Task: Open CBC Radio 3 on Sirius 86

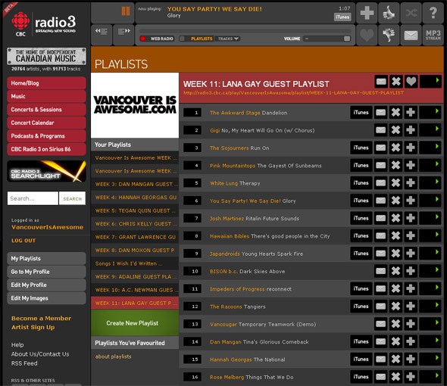Action: pyautogui.click(x=46, y=149)
